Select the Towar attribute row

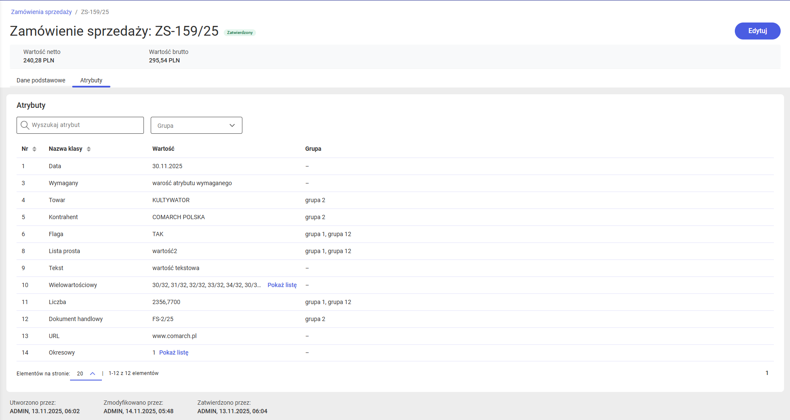57,200
